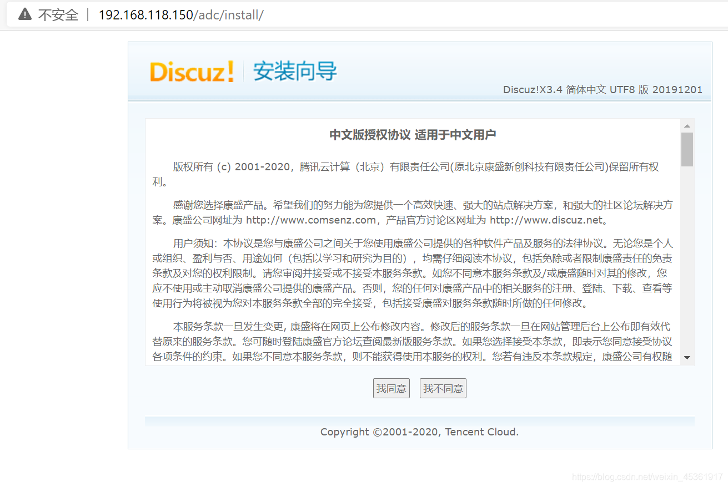Screen dimensions: 728x487
Task: Click the paragraph starting 本服务条款一旦发生变更
Action: click(x=413, y=342)
